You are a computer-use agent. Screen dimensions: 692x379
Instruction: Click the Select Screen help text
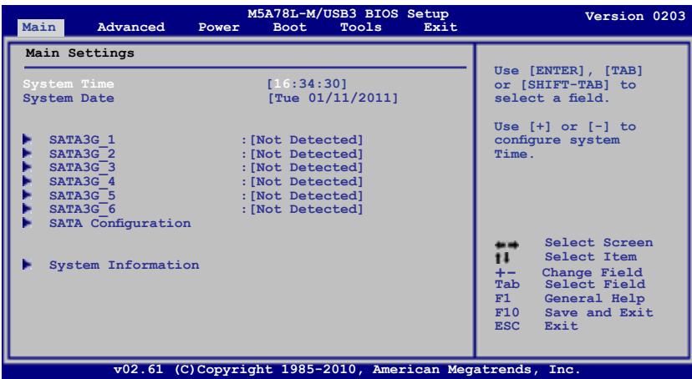(x=598, y=243)
